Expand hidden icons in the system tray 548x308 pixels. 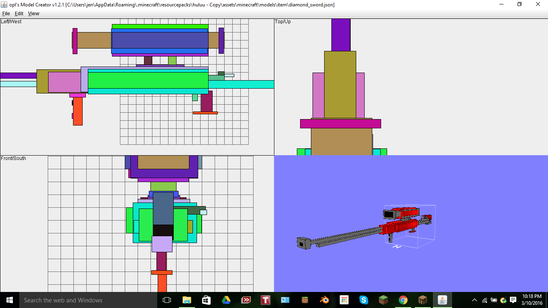pos(474,300)
